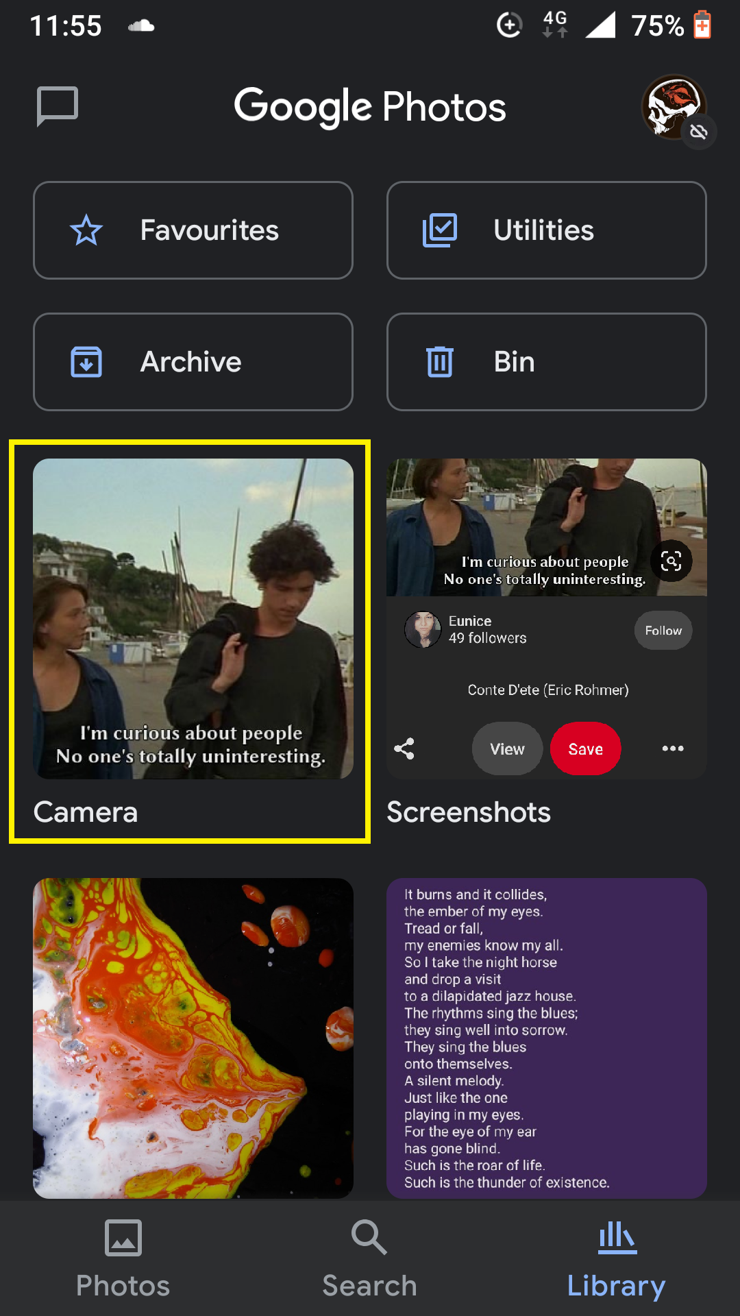The height and width of the screenshot is (1316, 740).
Task: Tap the account profile avatar
Action: (x=674, y=107)
